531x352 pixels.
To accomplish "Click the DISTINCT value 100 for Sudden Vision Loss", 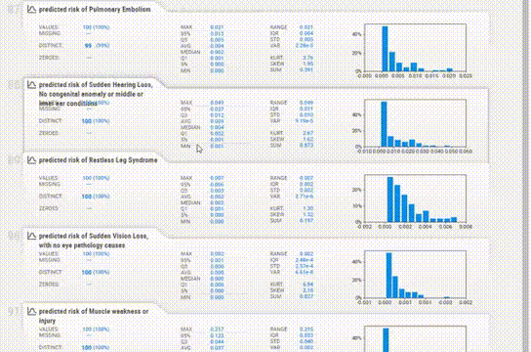I will (87, 272).
